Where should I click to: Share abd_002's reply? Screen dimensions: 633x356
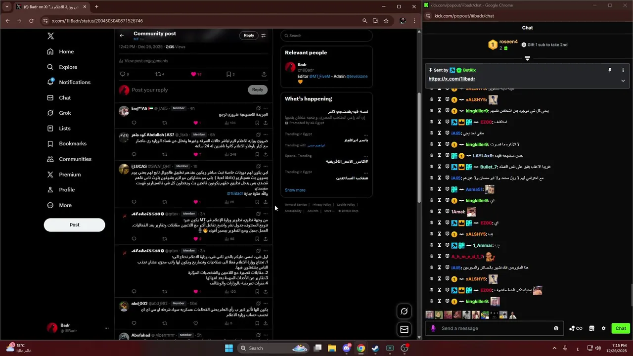pyautogui.click(x=266, y=323)
